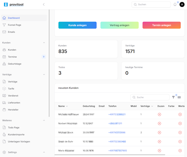Toggle Werbung for Mario row
The height and width of the screenshot is (157, 187).
click(x=180, y=150)
